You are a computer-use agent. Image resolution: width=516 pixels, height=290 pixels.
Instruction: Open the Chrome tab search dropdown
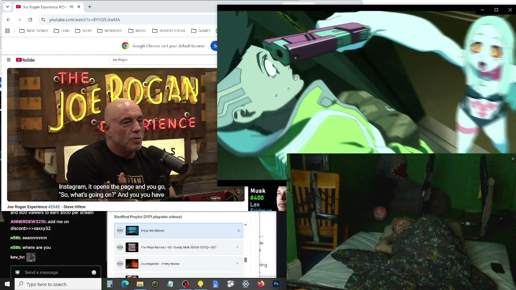coord(7,7)
